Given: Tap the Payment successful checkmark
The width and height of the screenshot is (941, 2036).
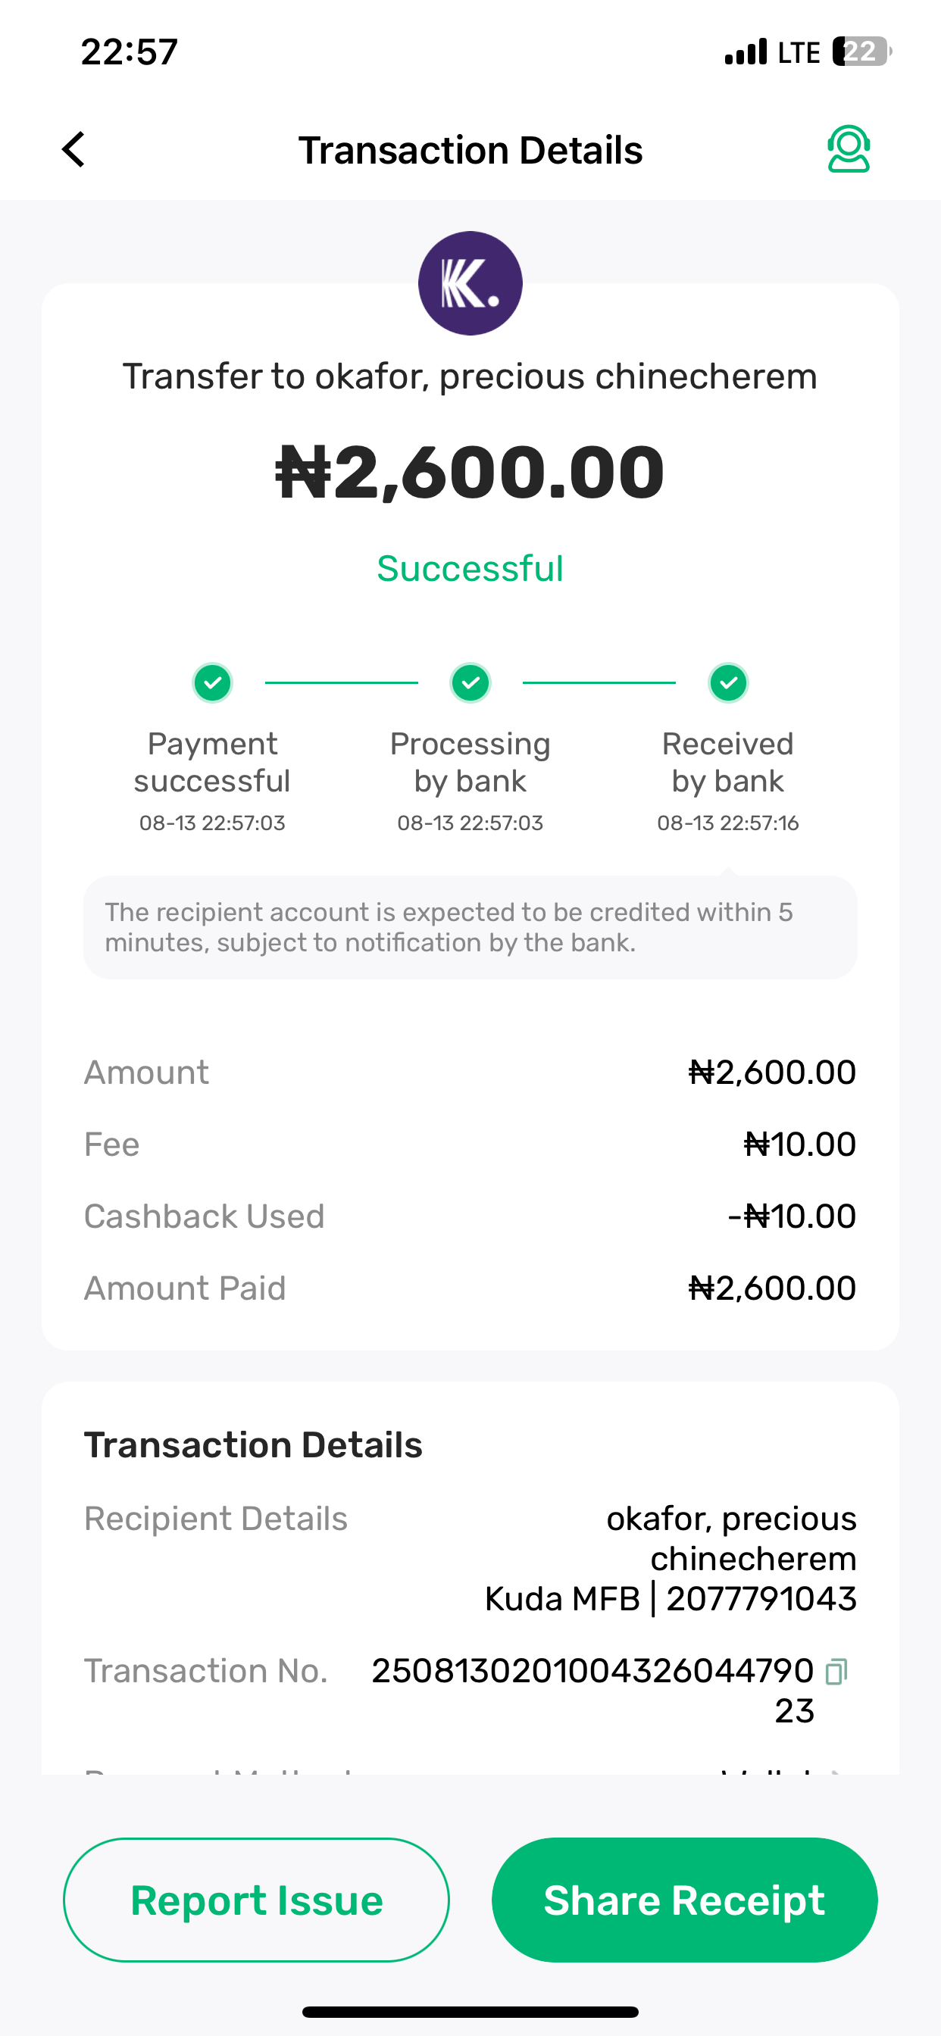Looking at the screenshot, I should coord(212,683).
